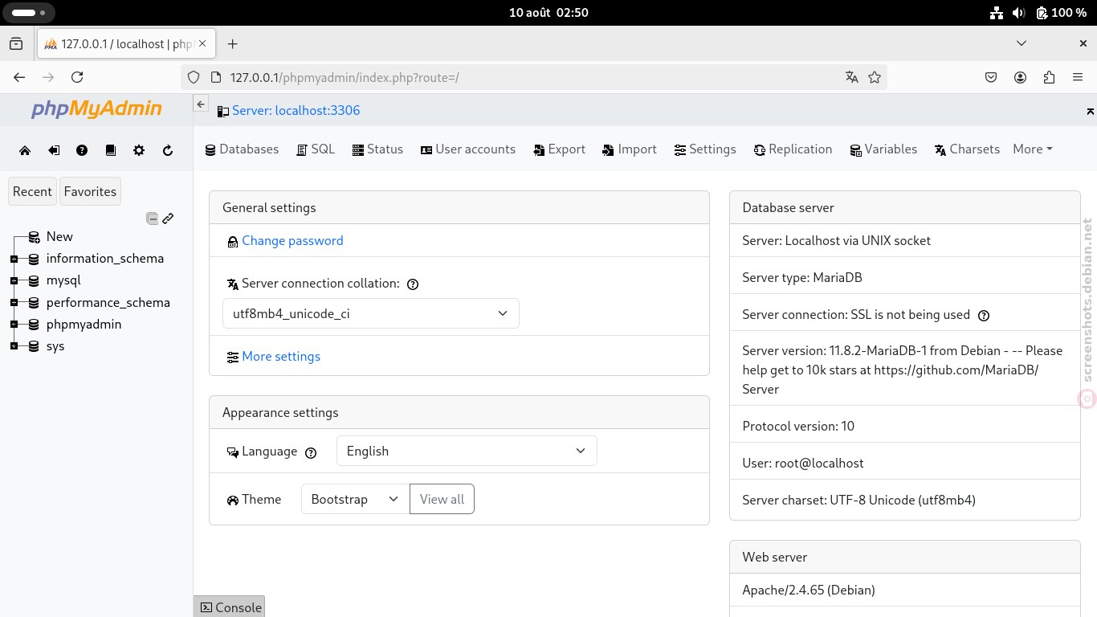
Task: Click the Activities pill in top bar
Action: pyautogui.click(x=27, y=13)
